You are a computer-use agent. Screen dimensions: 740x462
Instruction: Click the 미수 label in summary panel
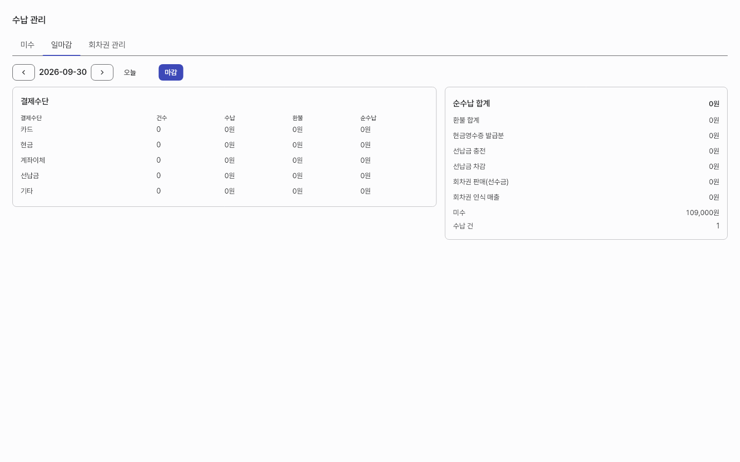(459, 213)
